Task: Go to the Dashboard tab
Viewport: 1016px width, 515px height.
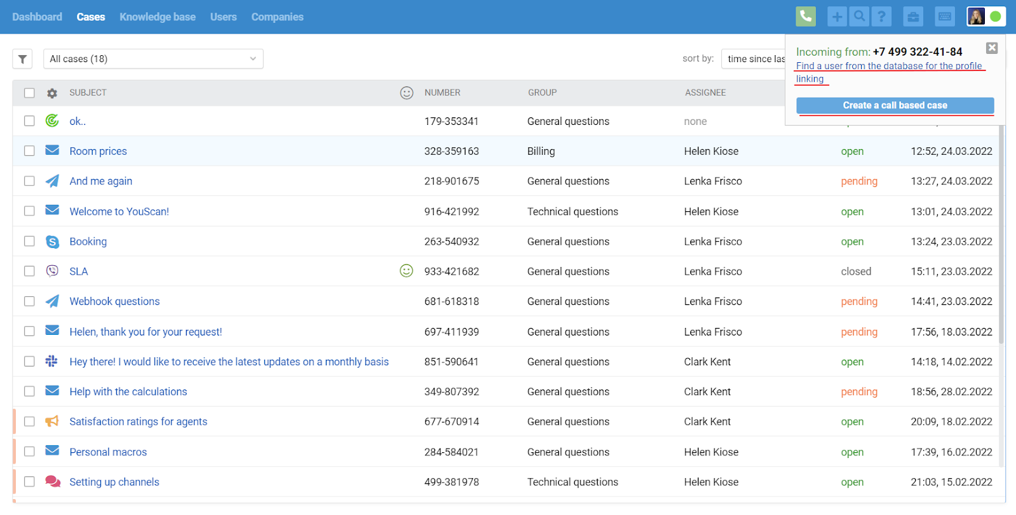Action: tap(37, 17)
